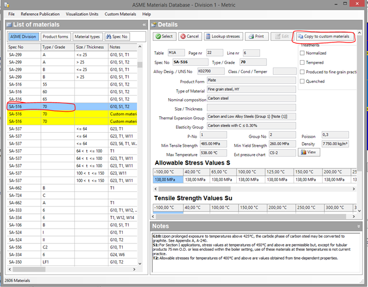368x287 pixels.
Task: Click the Table field M1A
Action: pyautogui.click(x=176, y=53)
